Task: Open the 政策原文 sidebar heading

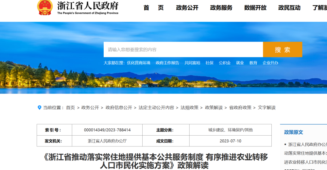Action: 293,132
